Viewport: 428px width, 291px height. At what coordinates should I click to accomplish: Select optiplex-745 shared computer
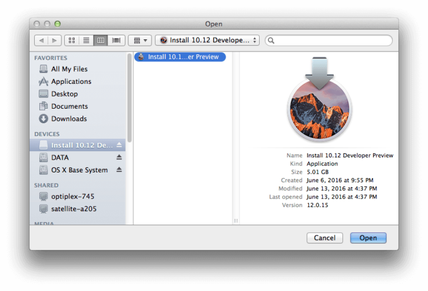click(x=78, y=196)
